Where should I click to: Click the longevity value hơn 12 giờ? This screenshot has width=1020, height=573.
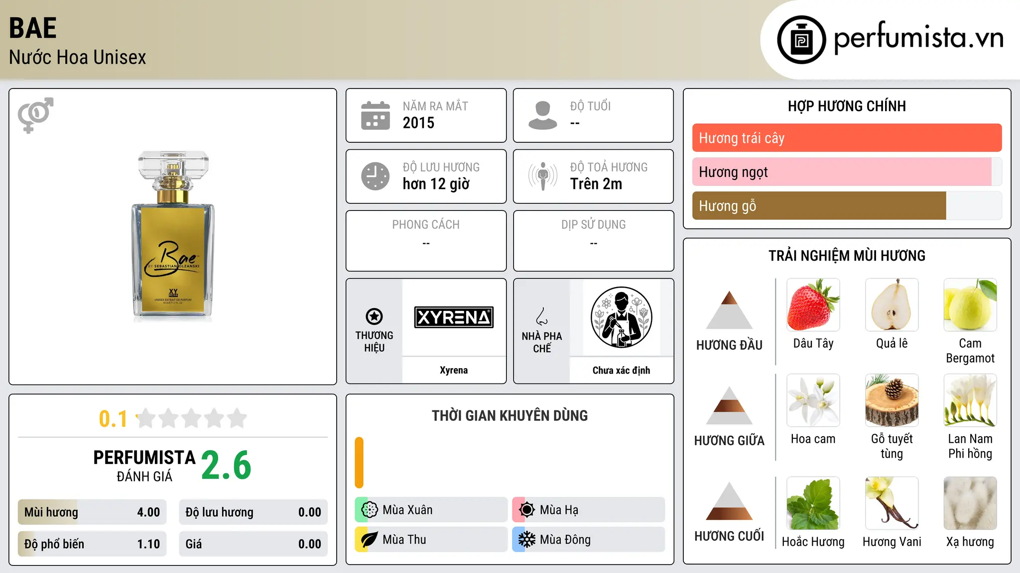[436, 184]
